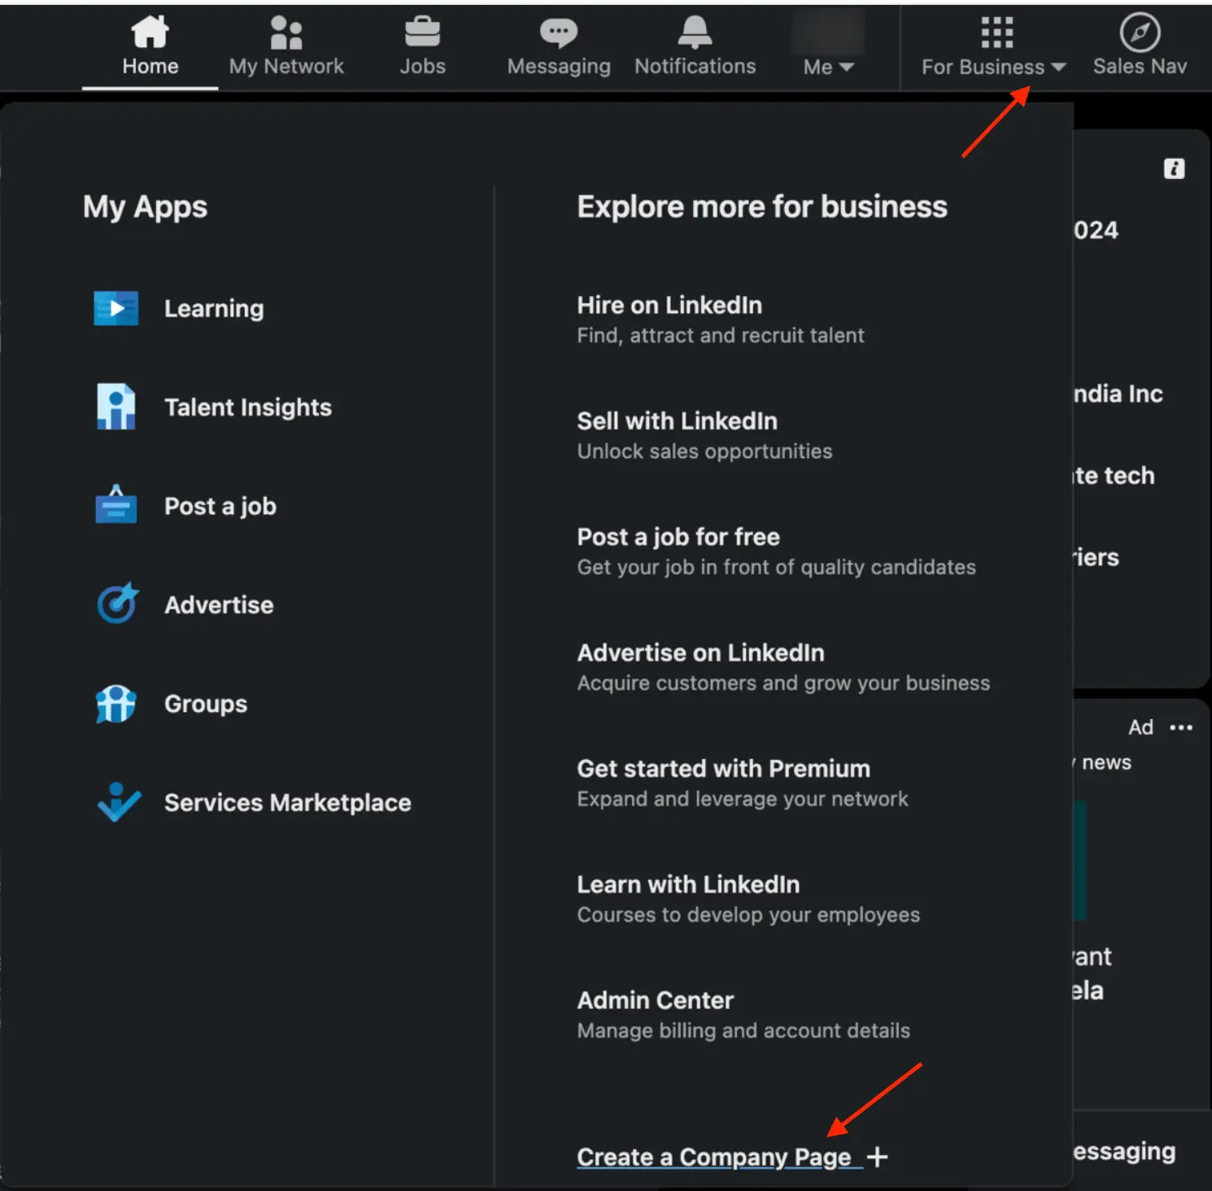Open the ad options three-dot menu
This screenshot has height=1191, width=1212.
[1181, 727]
